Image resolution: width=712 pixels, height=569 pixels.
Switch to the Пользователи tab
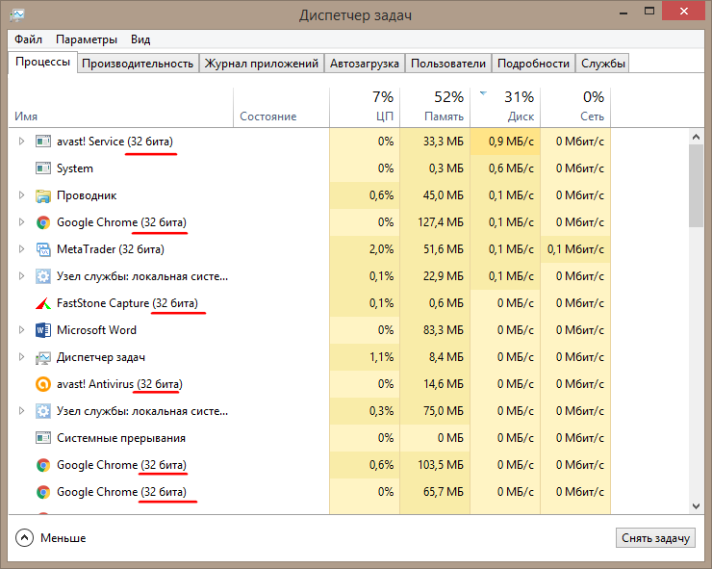(448, 64)
